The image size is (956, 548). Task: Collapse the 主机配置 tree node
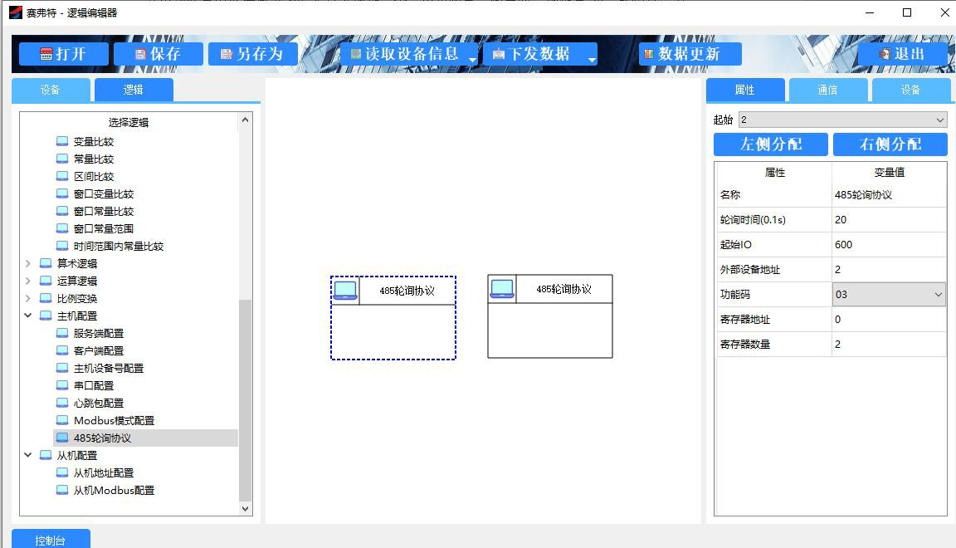(x=28, y=316)
